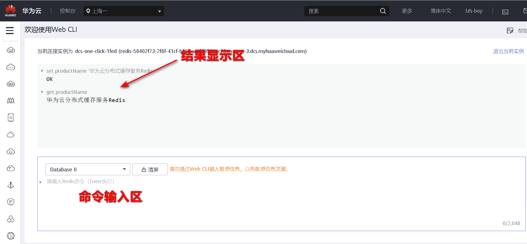Open the pyramid-shaped sidebar icon
Screen dimensions: 527x244
point(11,185)
